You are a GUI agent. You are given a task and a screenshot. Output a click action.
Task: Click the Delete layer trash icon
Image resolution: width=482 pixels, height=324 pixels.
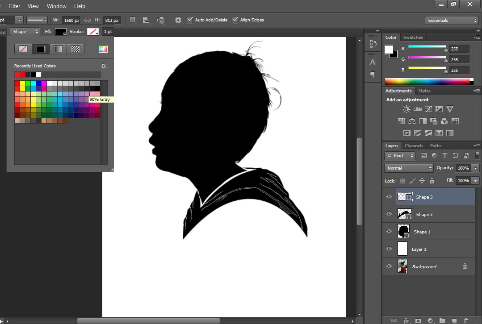pos(466,321)
